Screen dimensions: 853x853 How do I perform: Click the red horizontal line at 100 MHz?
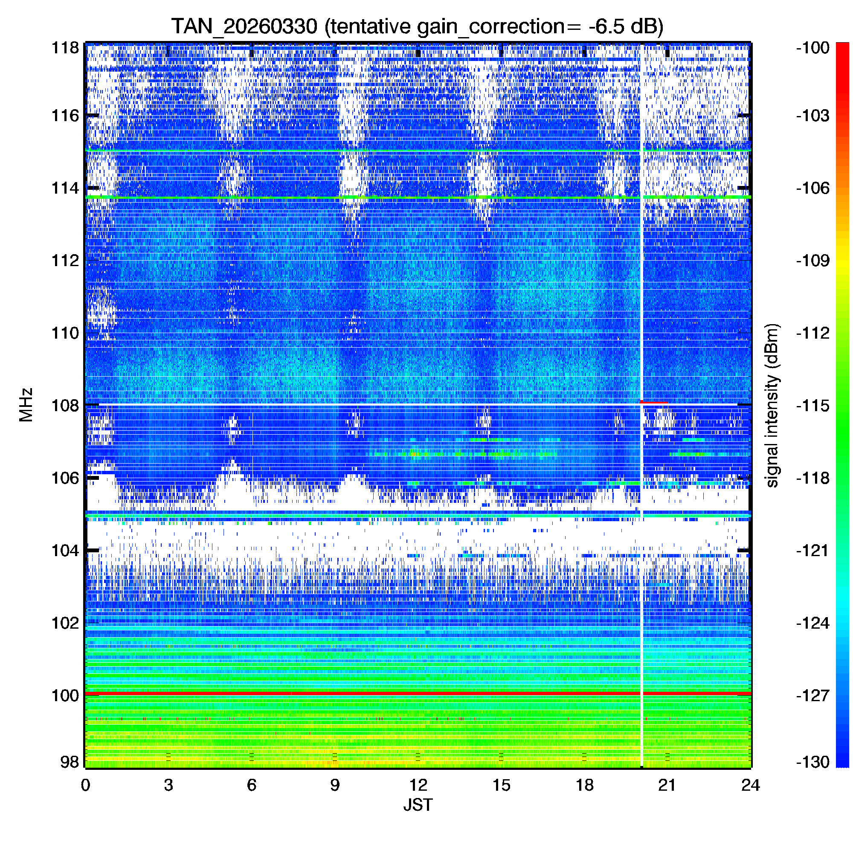353,693
